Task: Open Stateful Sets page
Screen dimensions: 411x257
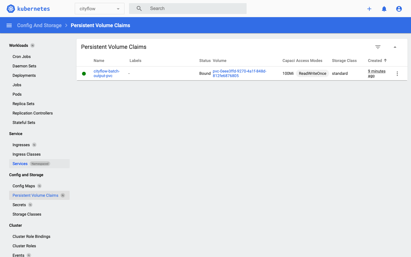Action: tap(24, 123)
